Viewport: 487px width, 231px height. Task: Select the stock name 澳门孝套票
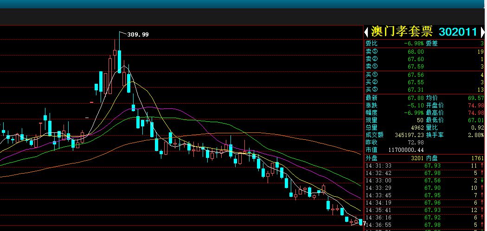pos(402,31)
